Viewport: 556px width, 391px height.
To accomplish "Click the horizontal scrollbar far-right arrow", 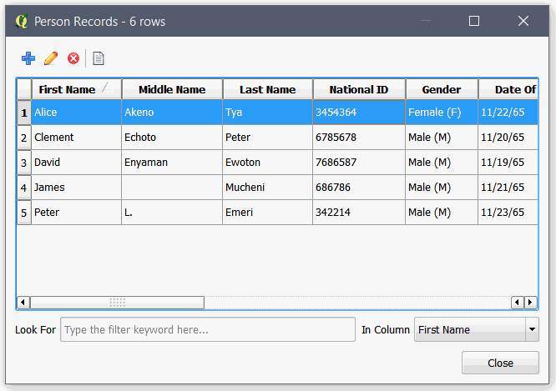I will (530, 303).
